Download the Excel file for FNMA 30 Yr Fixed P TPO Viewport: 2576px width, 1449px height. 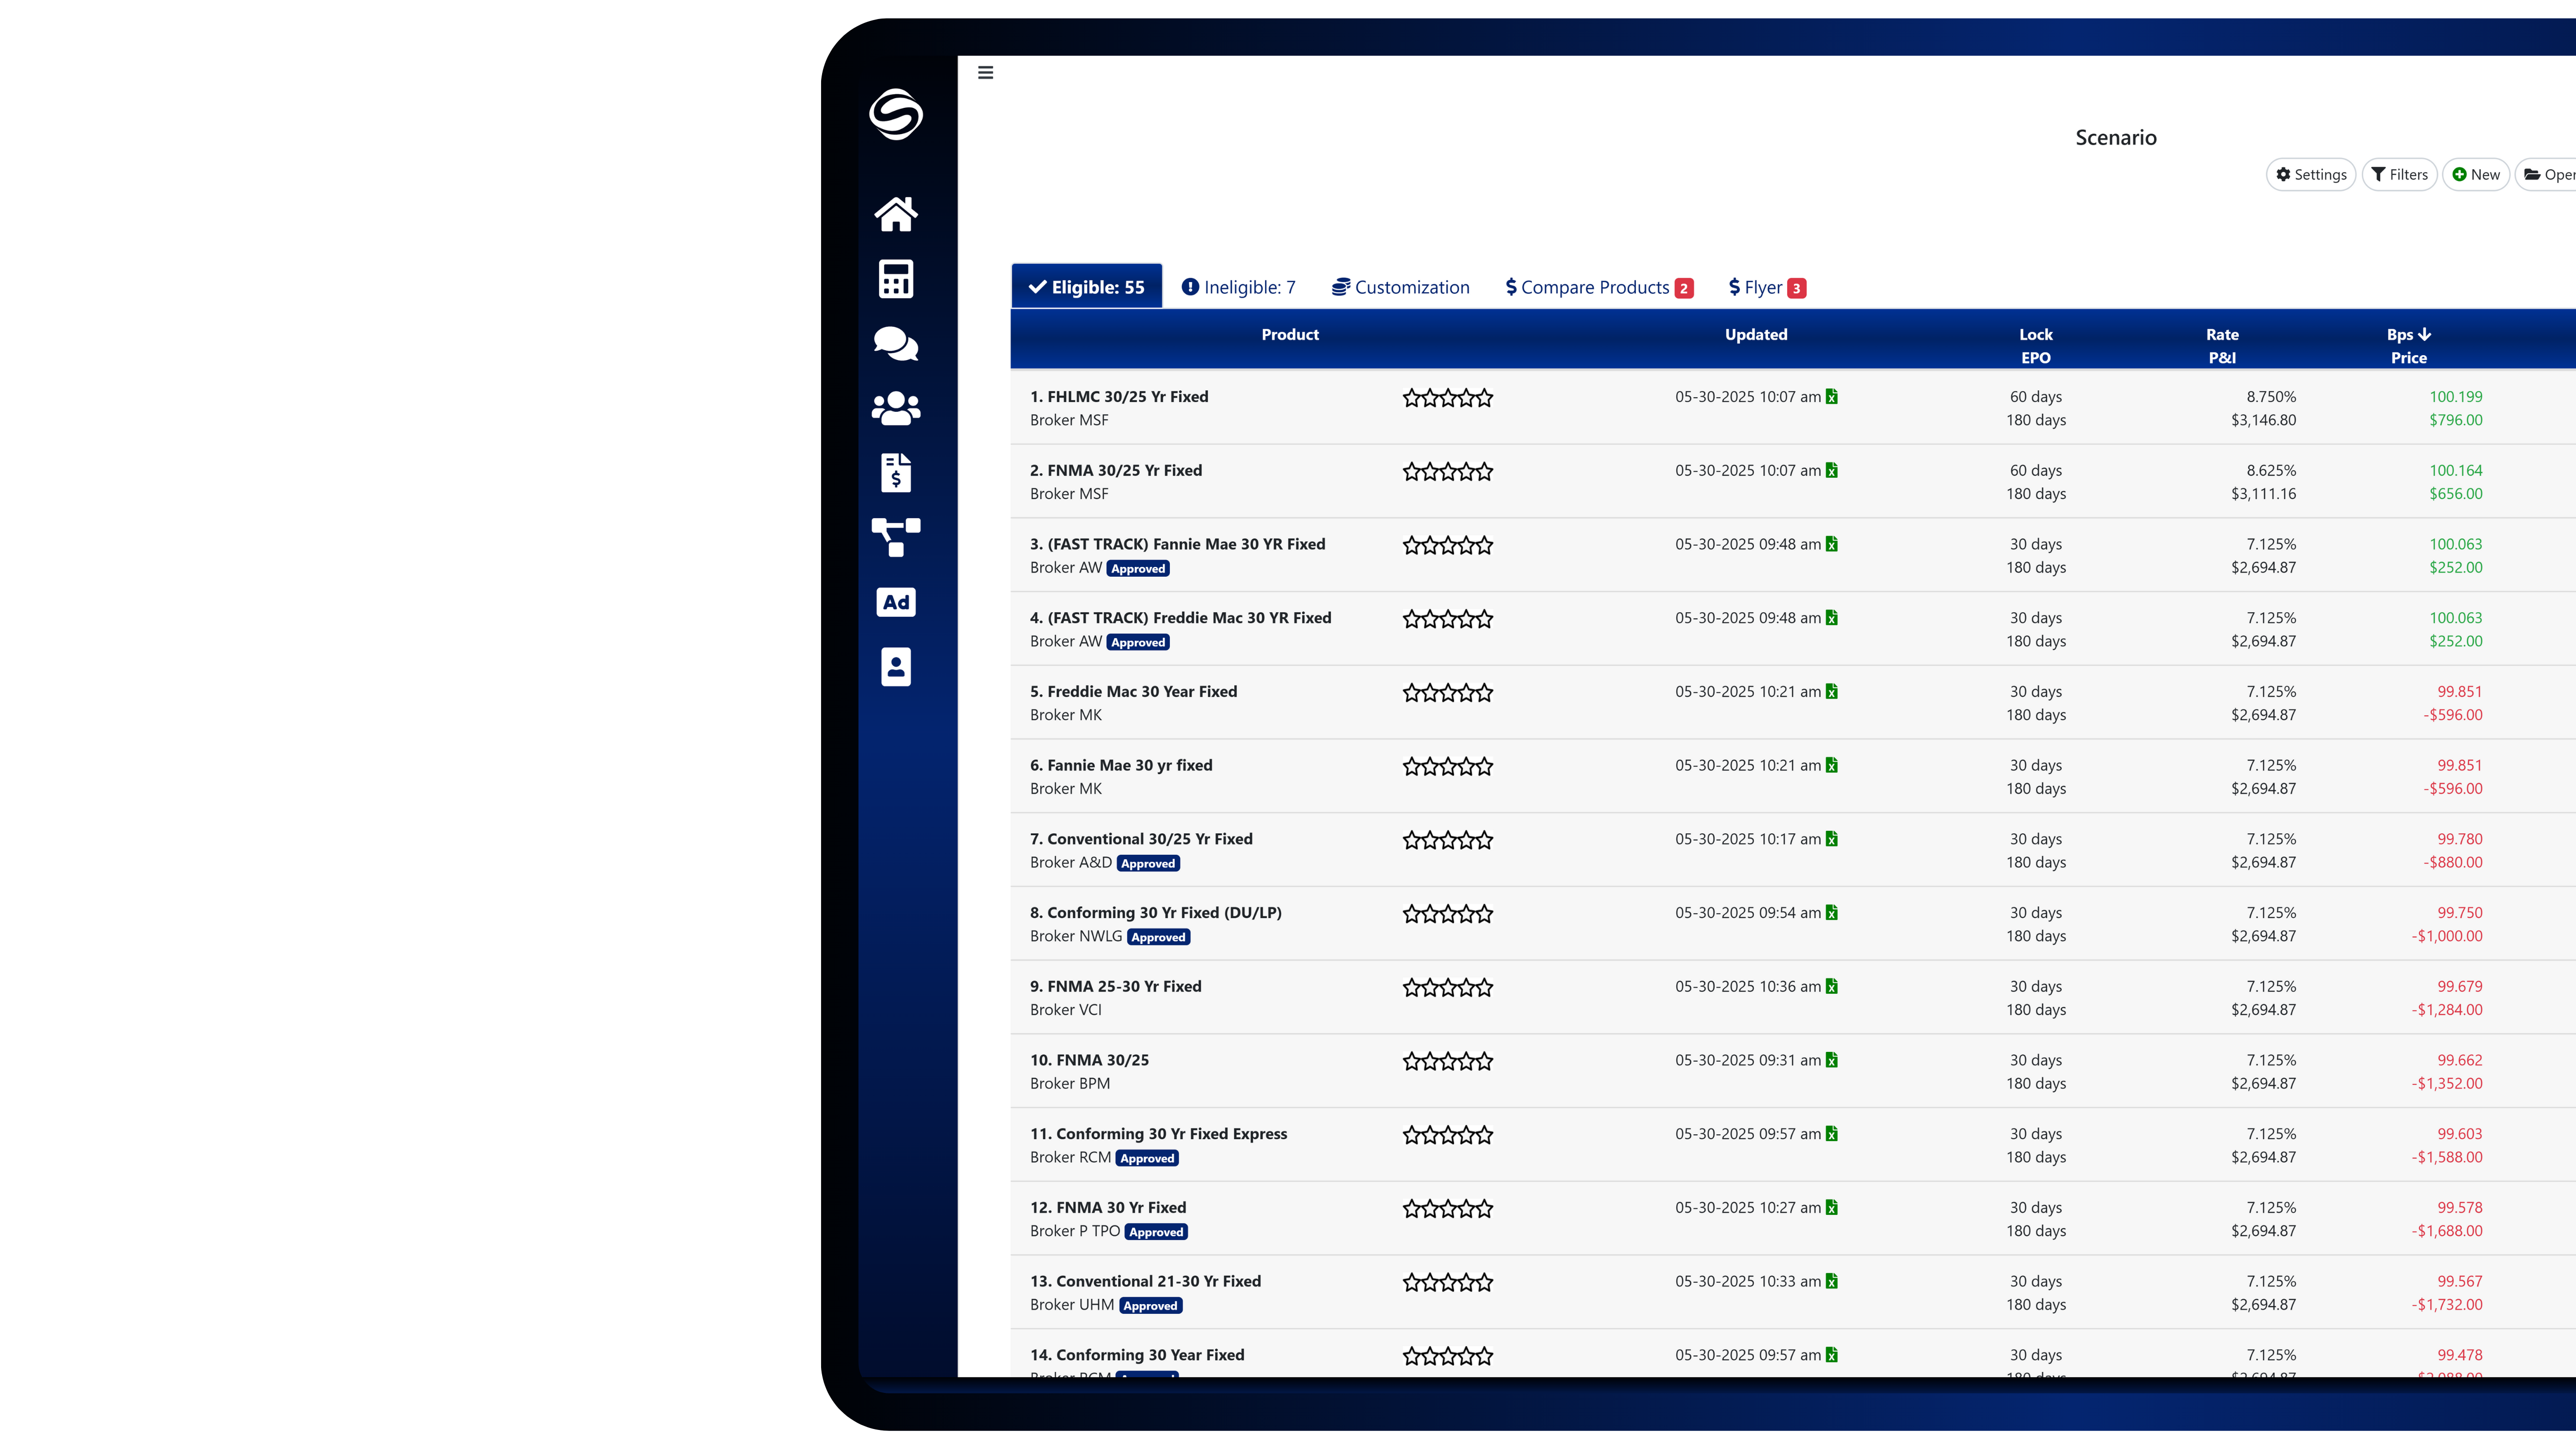point(1831,1207)
